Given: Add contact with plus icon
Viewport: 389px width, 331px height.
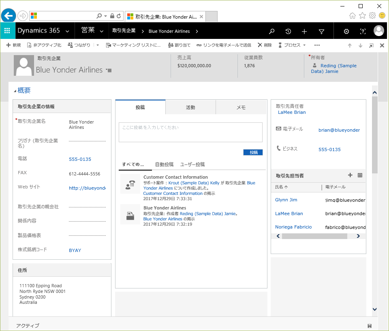Looking at the screenshot, I should (350, 175).
